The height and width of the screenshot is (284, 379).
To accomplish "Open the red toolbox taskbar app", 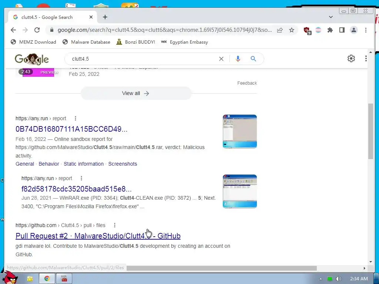I will 64,278.
